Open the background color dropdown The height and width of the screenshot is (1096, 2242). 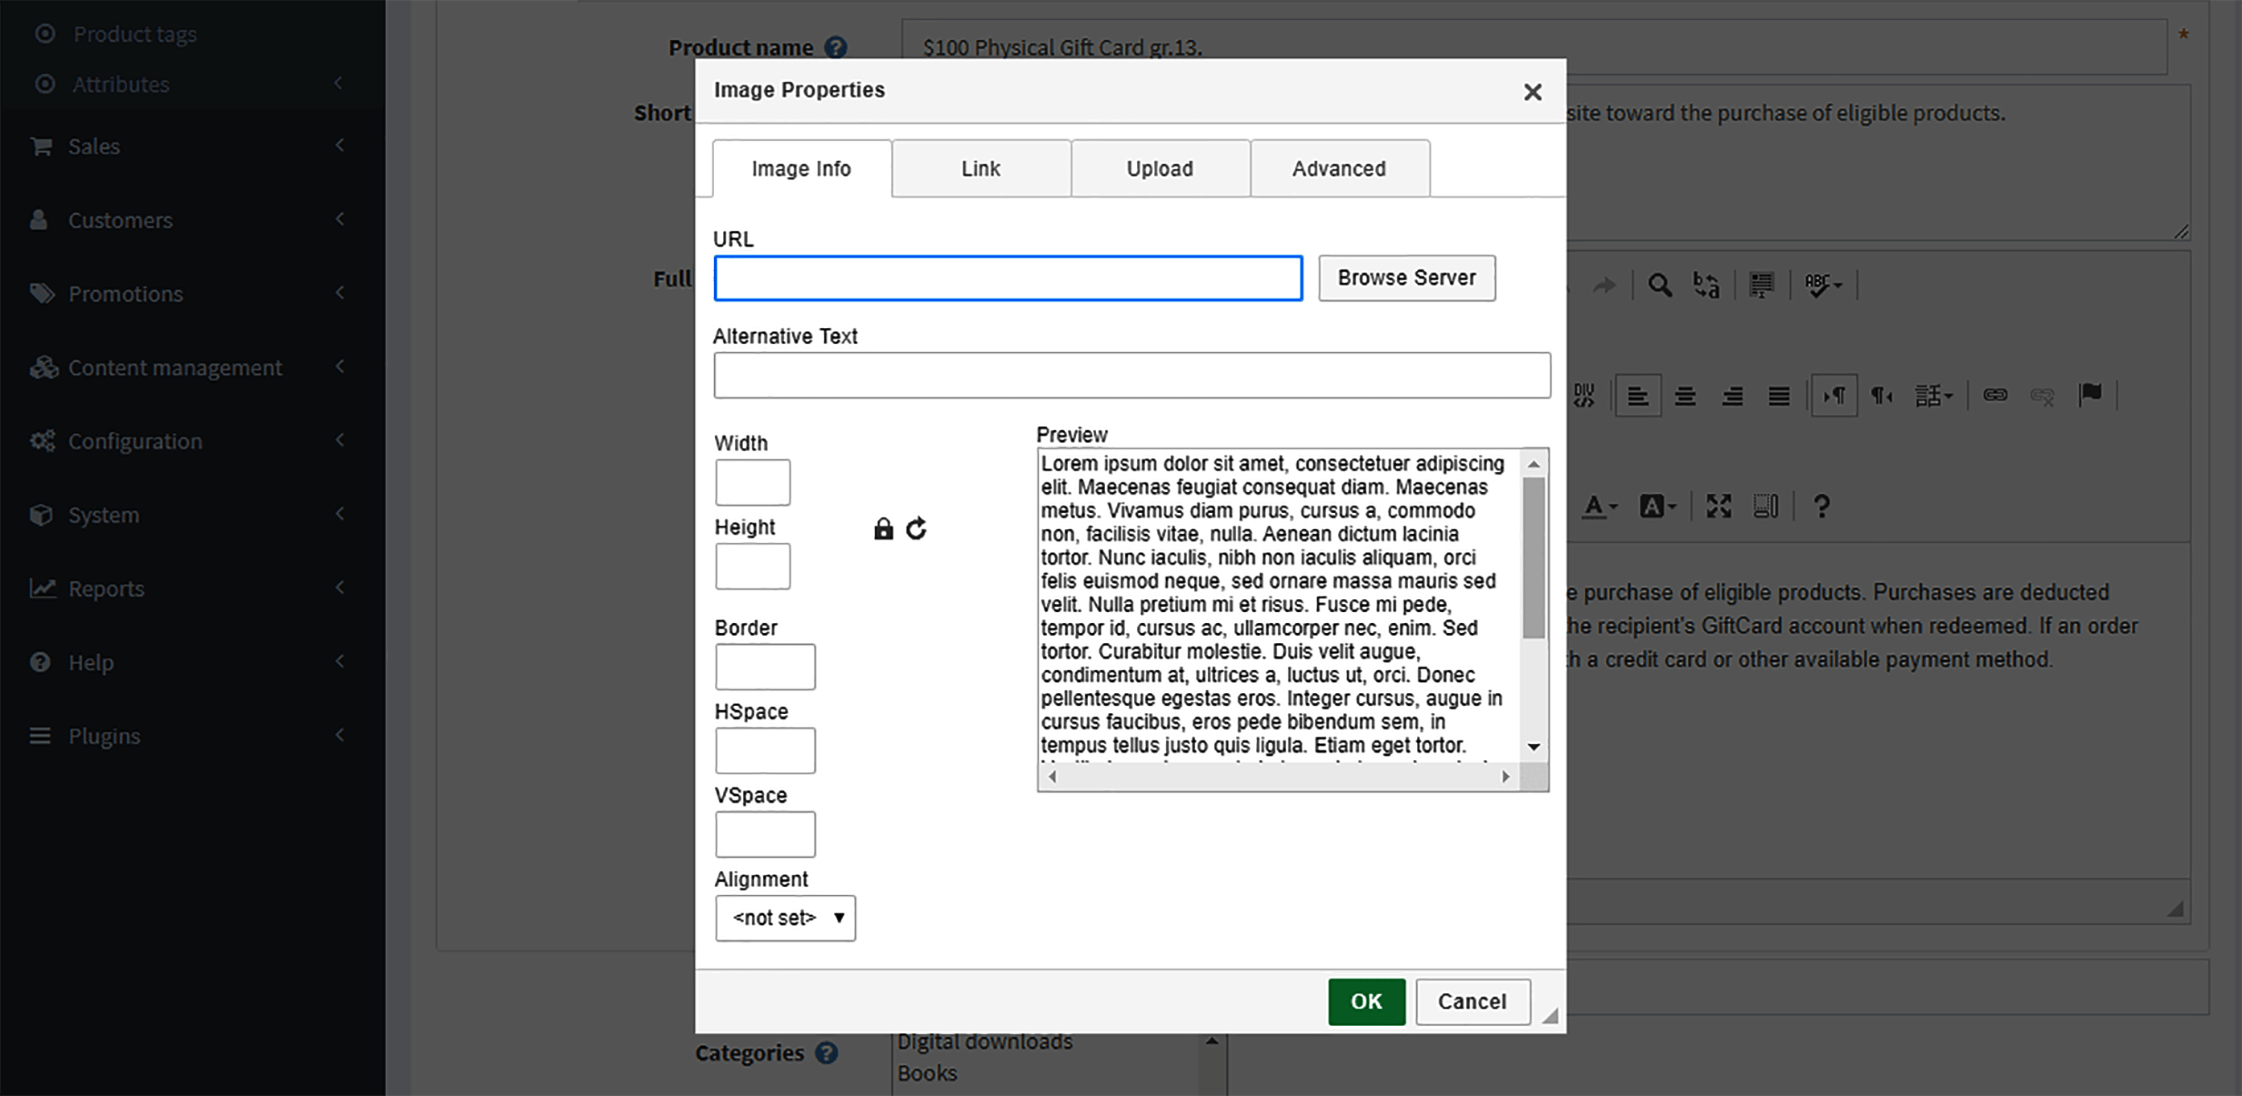coord(1657,506)
